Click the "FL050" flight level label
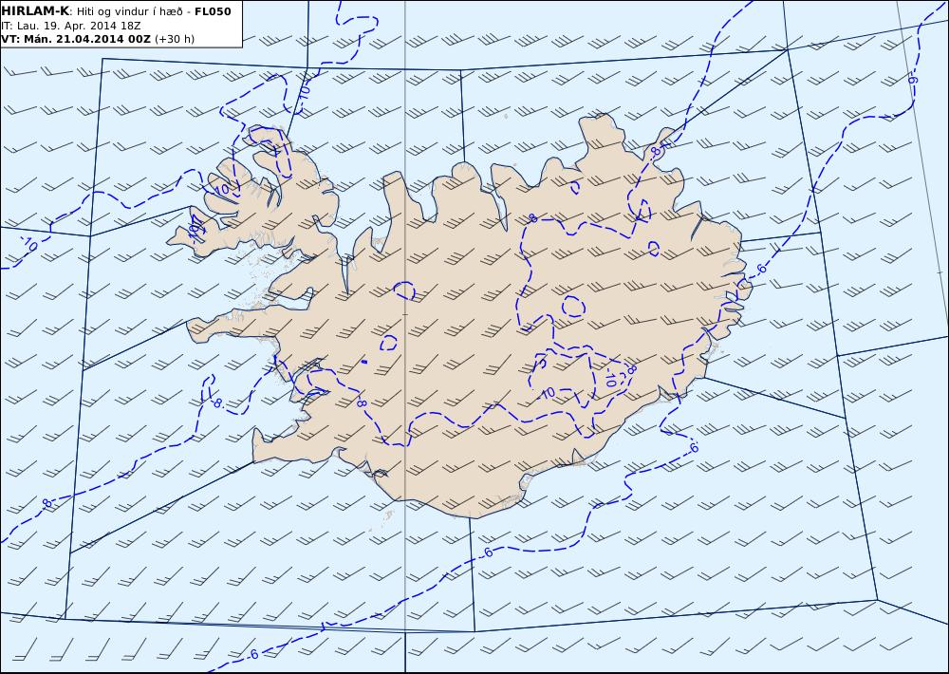This screenshot has height=674, width=949. 213,11
